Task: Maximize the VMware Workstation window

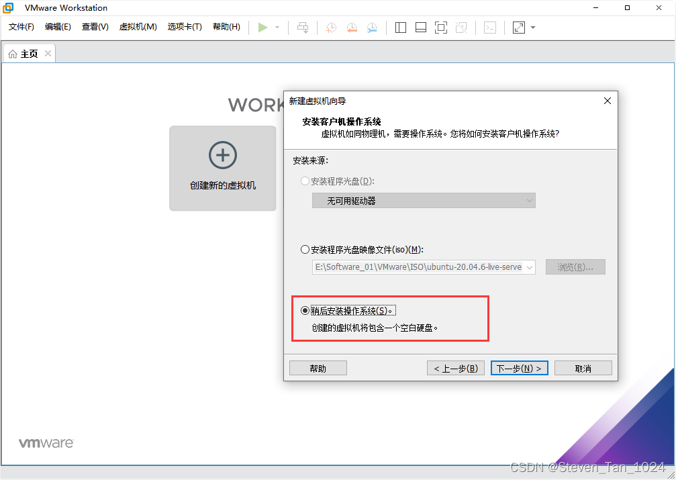Action: tap(627, 8)
